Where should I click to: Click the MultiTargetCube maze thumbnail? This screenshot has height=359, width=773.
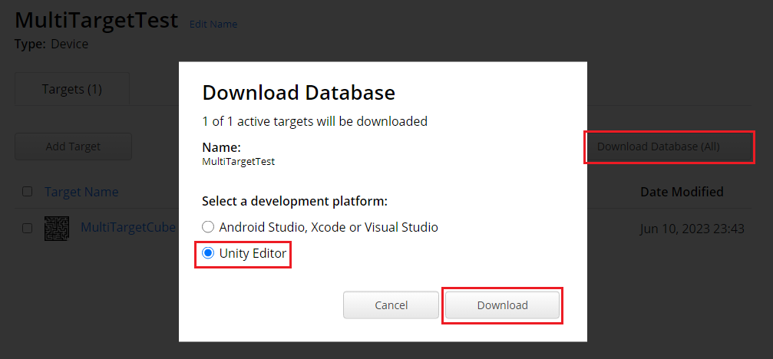pos(57,229)
